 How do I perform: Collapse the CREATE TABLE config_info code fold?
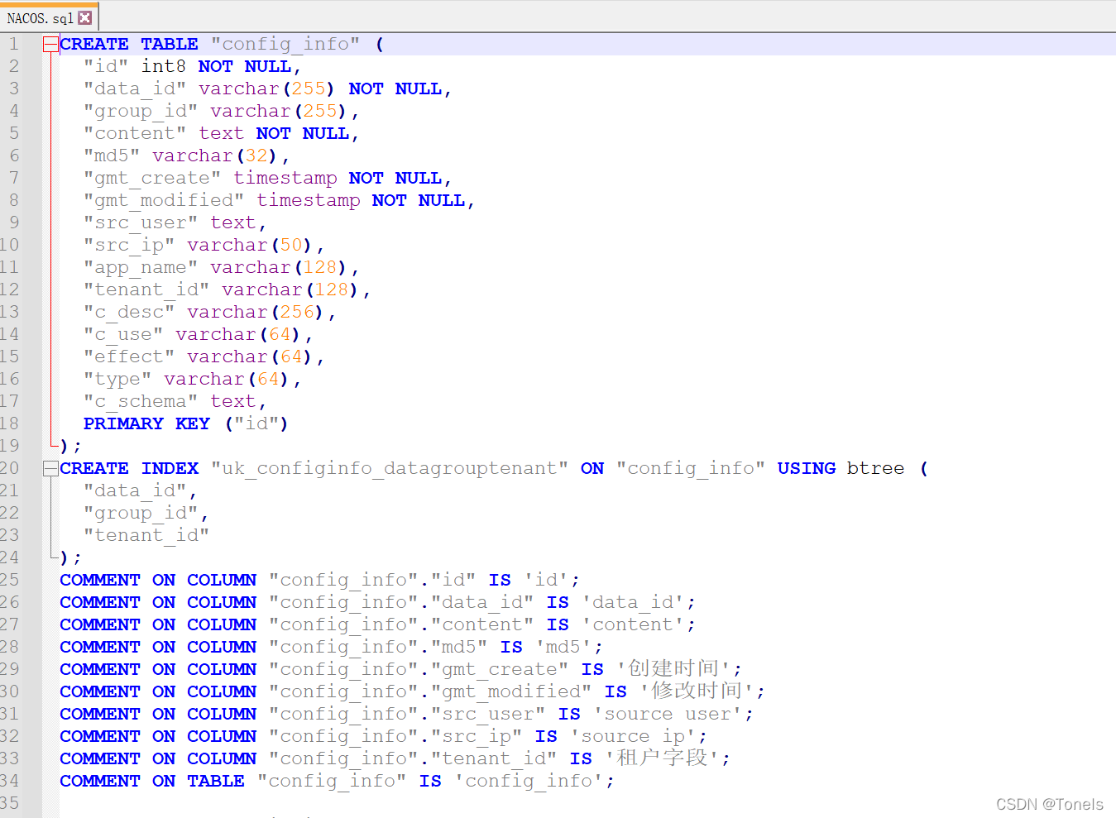click(x=50, y=44)
